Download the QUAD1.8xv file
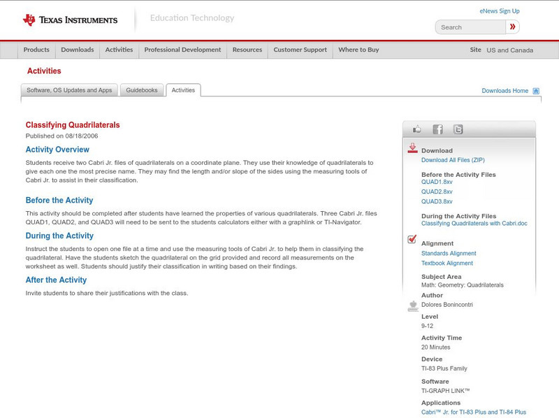Image resolution: width=559 pixels, height=418 pixels. pyautogui.click(x=437, y=182)
